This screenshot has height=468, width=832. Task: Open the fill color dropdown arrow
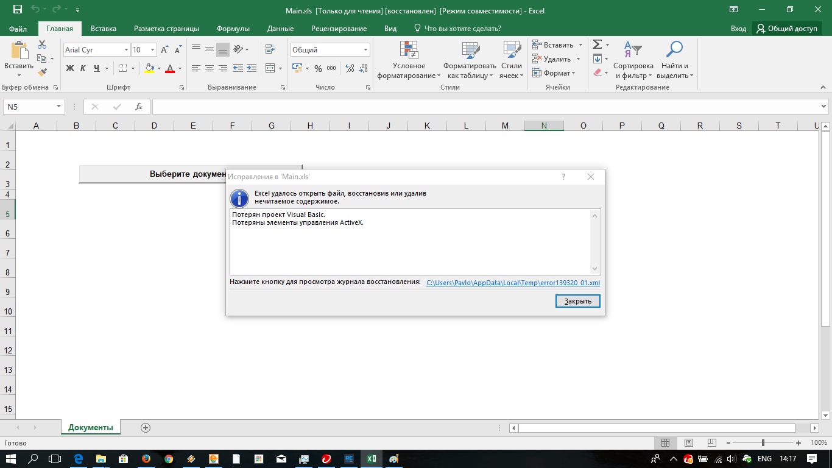click(159, 68)
